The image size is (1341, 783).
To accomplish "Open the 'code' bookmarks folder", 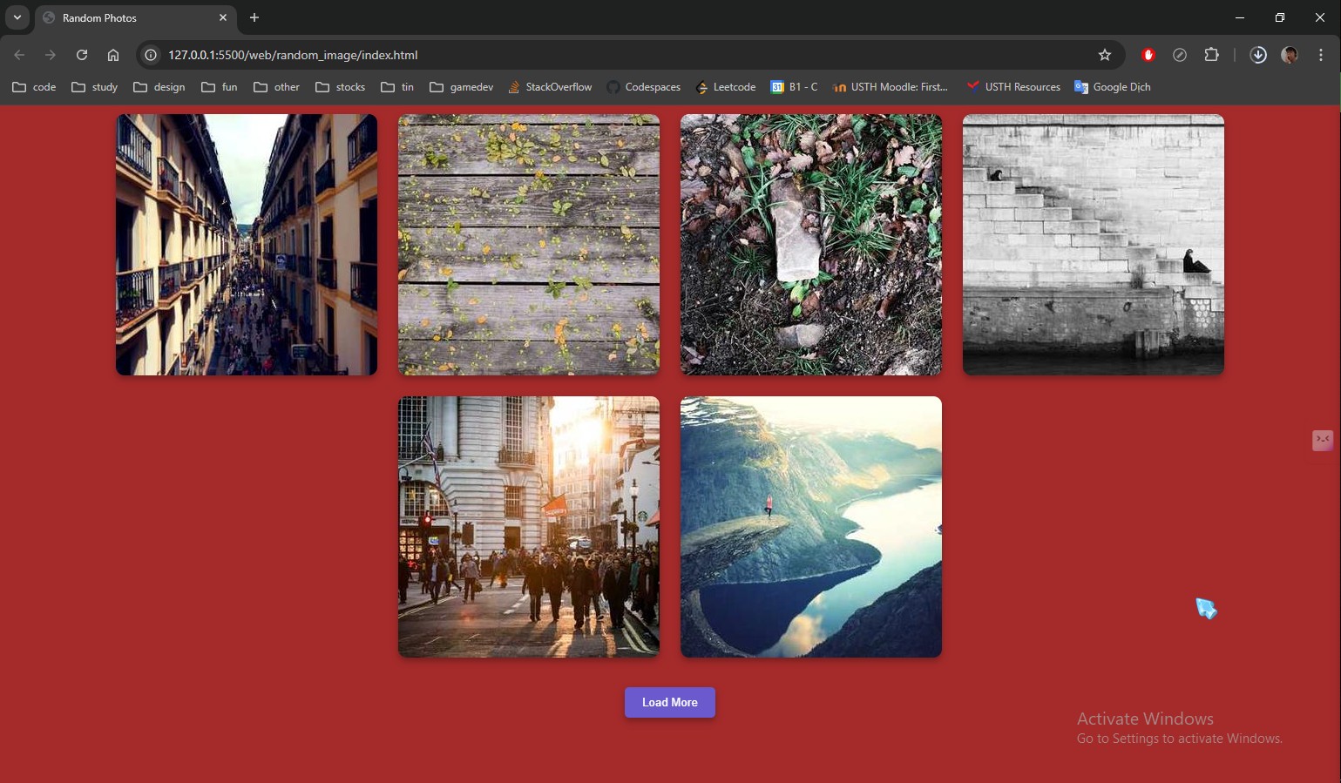I will pos(34,87).
